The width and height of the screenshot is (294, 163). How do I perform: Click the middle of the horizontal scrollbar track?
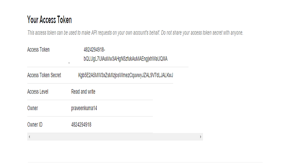pyautogui.click(x=115, y=137)
